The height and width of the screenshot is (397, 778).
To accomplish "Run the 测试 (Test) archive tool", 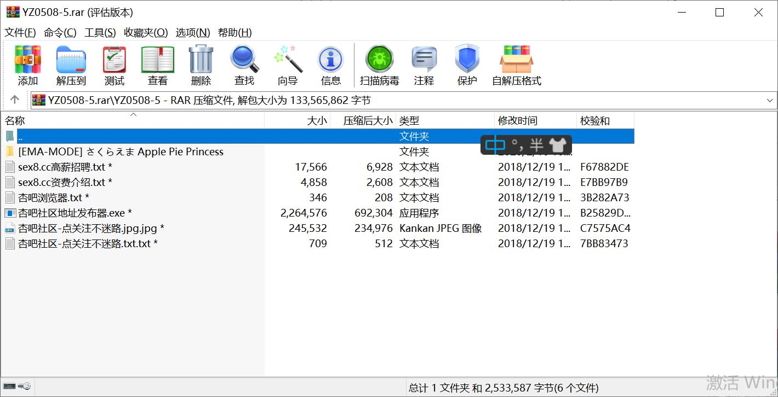I will [x=115, y=66].
